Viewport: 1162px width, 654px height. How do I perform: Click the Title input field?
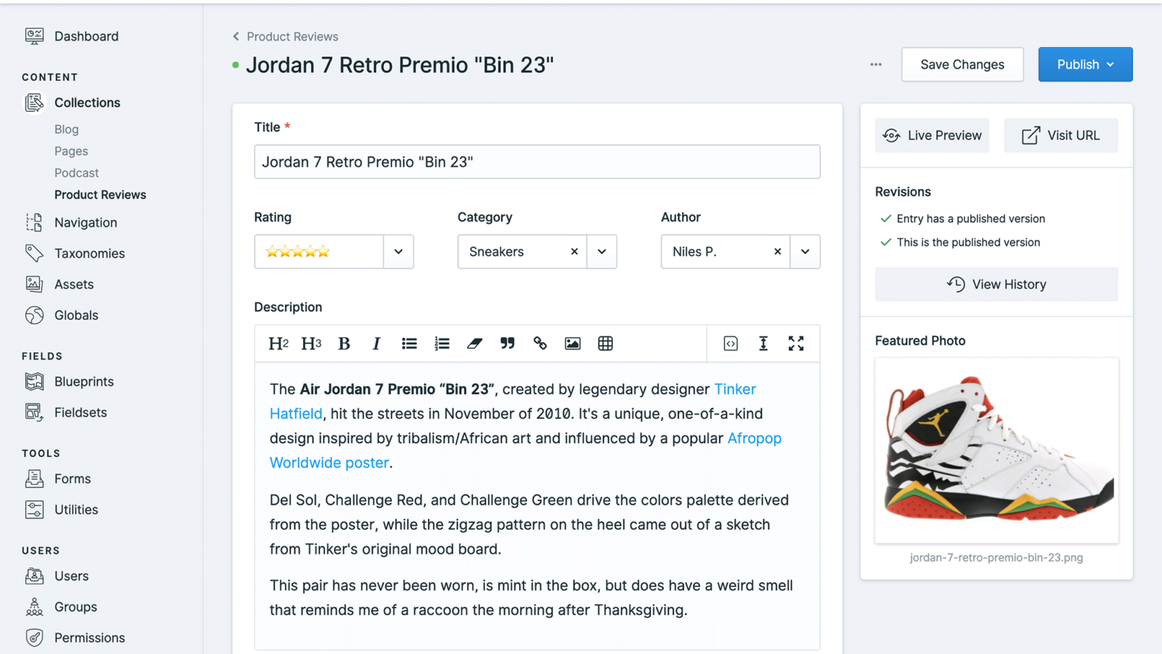[x=537, y=162]
